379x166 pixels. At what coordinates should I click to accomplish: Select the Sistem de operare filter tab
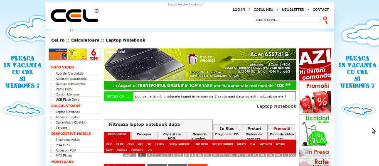(254, 136)
